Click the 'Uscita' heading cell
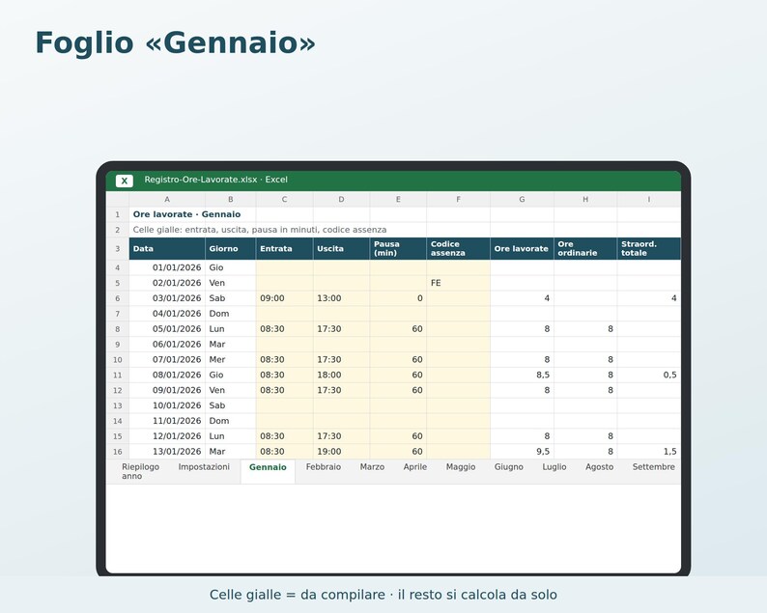 pyautogui.click(x=341, y=249)
